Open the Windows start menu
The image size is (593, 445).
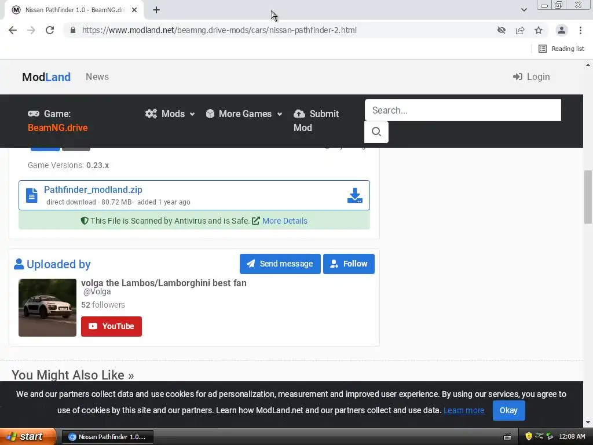point(28,437)
